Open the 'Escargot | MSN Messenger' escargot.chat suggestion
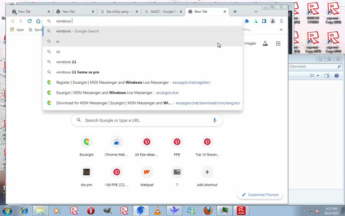Screen dimensions: 345x216 [x=143, y=93]
